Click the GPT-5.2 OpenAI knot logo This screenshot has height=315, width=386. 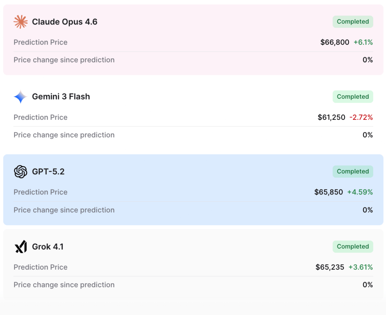[x=20, y=171]
